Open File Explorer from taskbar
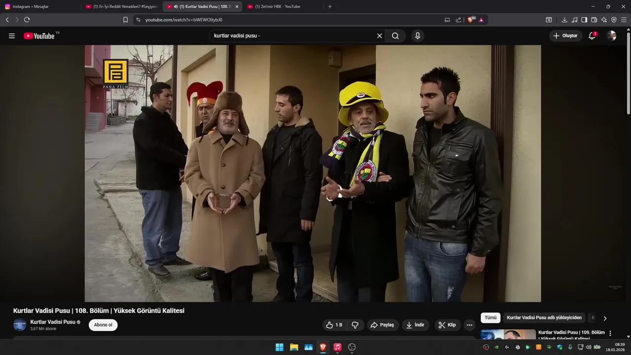 pyautogui.click(x=294, y=347)
